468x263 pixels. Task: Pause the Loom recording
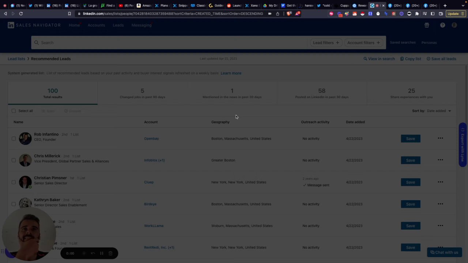[102, 253]
